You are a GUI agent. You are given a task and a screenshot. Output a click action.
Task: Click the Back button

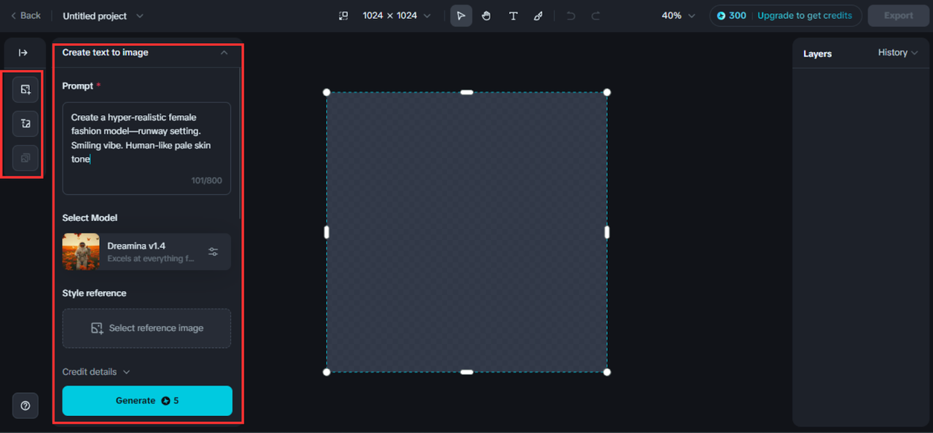(26, 15)
